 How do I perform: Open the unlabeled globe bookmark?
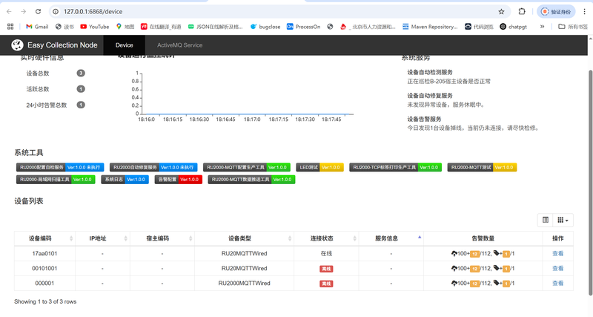[x=330, y=27]
